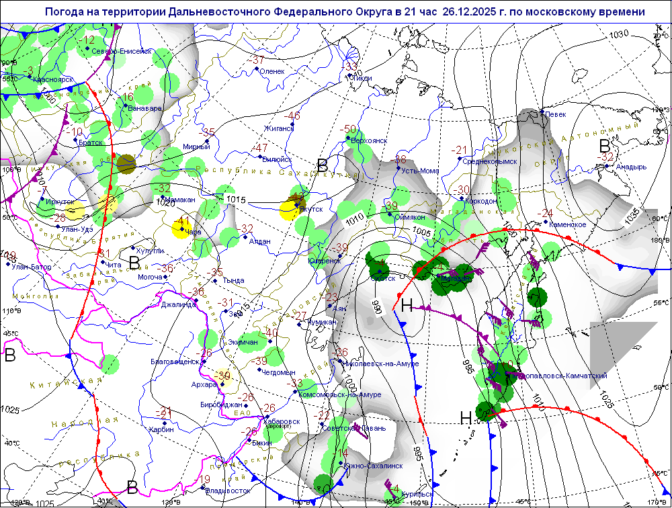The height and width of the screenshot is (508, 672).
Task: Click the -50 temperature reading at Верхоянск
Action: (x=349, y=129)
